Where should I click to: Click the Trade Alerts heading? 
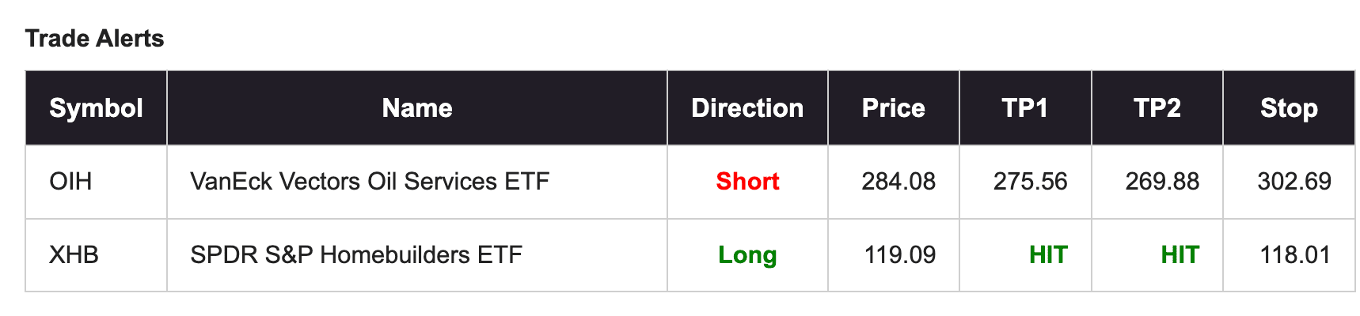(x=95, y=39)
